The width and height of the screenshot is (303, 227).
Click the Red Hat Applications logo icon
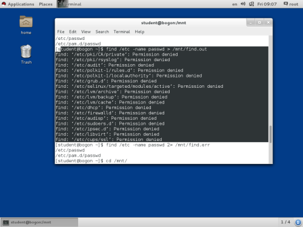click(4, 4)
